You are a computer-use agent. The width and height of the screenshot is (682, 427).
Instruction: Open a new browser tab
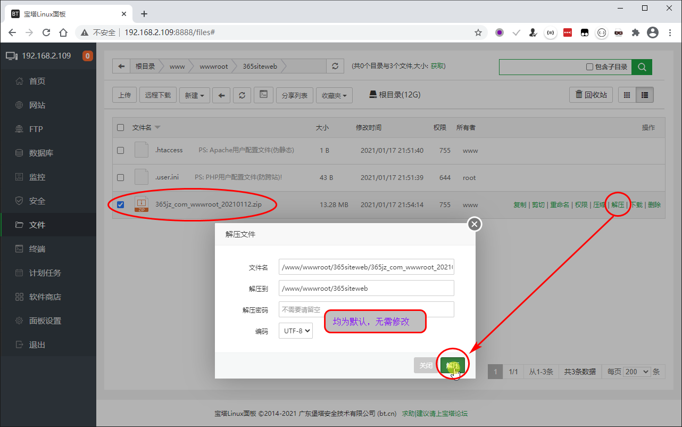[x=144, y=14]
